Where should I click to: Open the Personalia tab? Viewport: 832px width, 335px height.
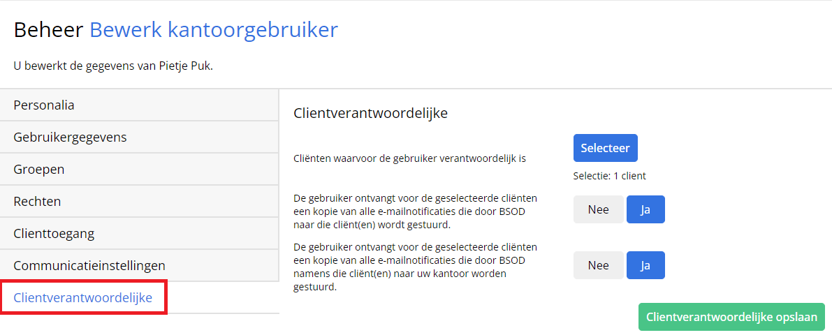(139, 105)
